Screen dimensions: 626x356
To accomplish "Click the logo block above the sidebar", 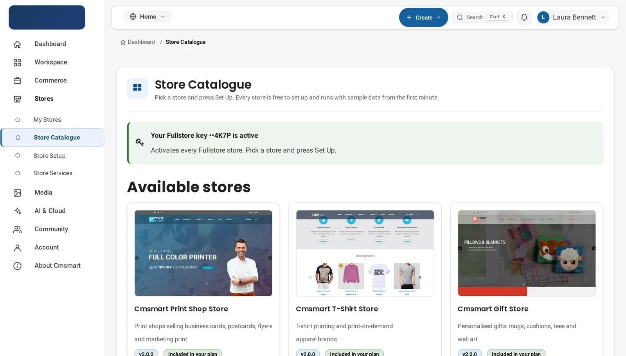I will tap(47, 17).
